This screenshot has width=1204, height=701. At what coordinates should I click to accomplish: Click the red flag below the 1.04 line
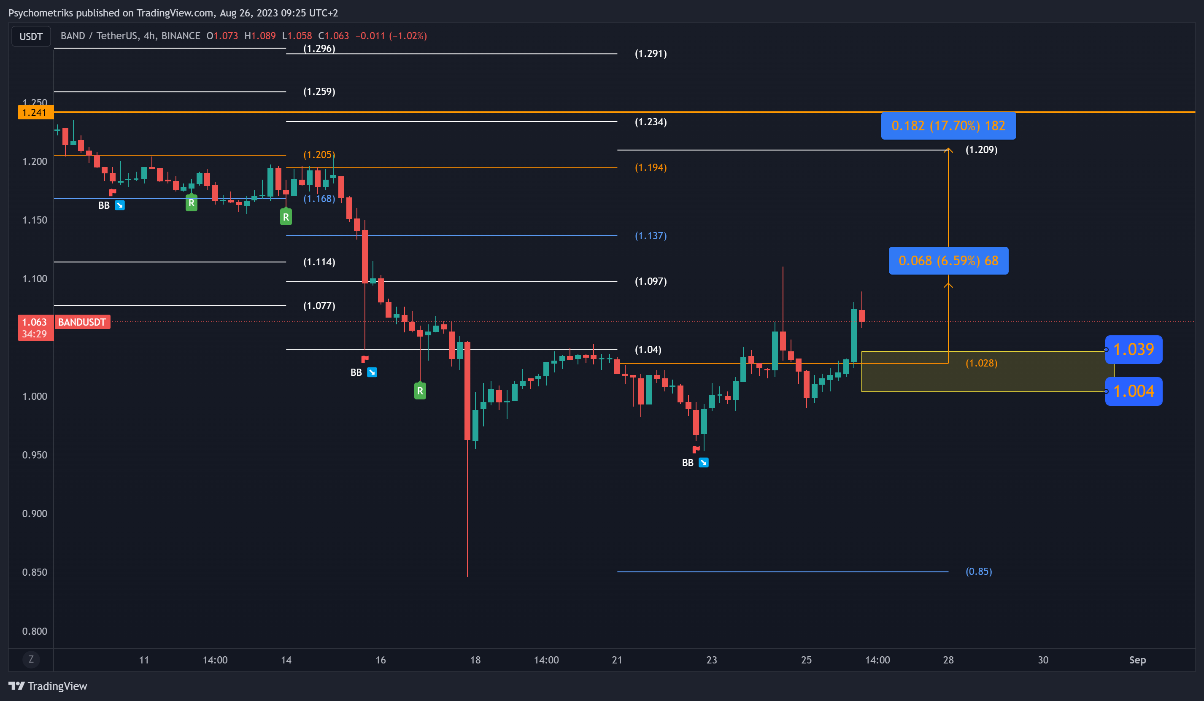pos(365,359)
